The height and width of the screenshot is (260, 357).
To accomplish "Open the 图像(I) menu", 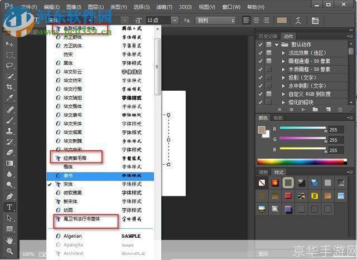I will 74,7.
